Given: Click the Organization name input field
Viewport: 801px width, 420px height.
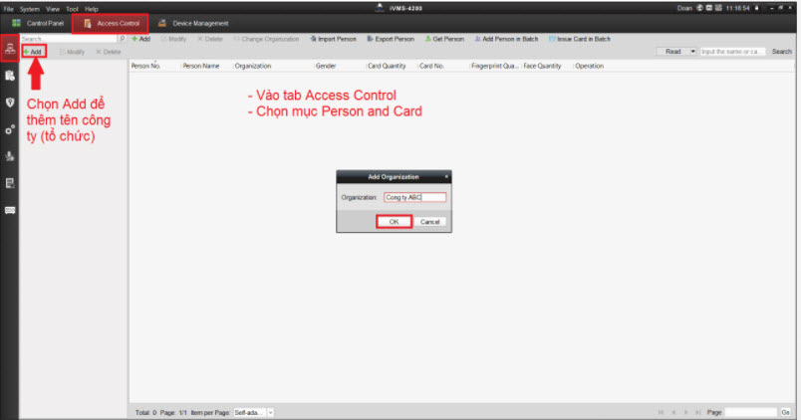Looking at the screenshot, I should pyautogui.click(x=414, y=197).
